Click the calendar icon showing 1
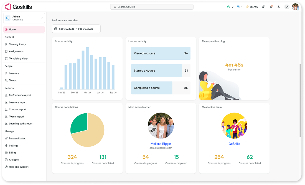 [x=238, y=7]
